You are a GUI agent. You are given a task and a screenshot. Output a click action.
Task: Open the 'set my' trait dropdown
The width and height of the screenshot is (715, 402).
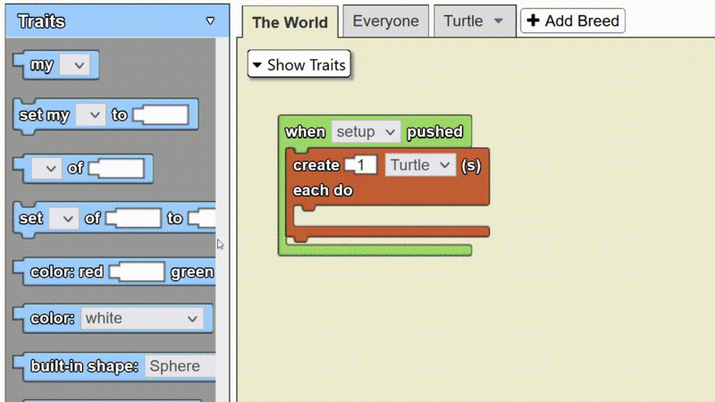pyautogui.click(x=91, y=115)
